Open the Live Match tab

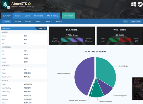click(x=69, y=16)
